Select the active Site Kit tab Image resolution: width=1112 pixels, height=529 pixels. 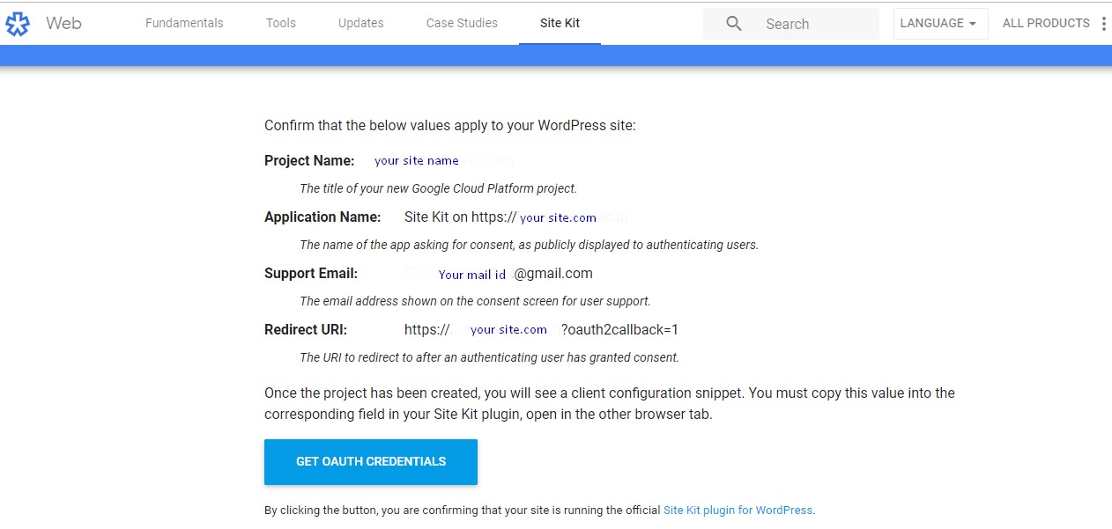coord(560,23)
